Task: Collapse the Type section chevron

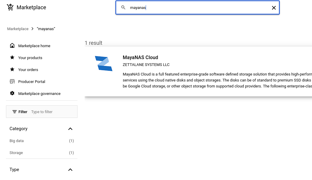Action: click(x=70, y=170)
